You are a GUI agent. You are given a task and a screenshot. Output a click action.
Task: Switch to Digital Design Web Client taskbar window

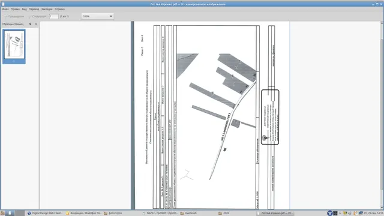45,214
